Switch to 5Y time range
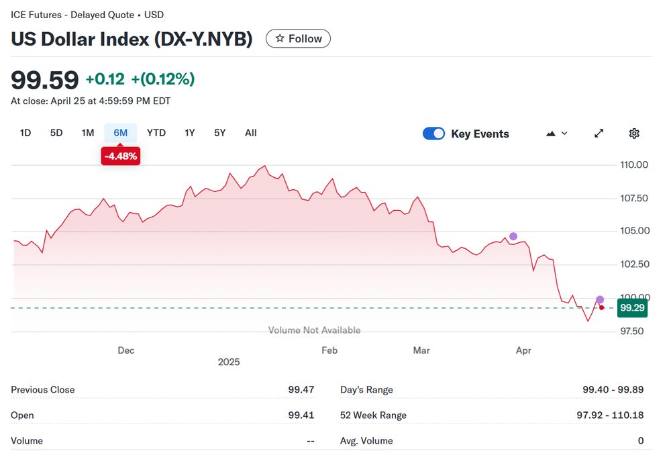 point(220,133)
